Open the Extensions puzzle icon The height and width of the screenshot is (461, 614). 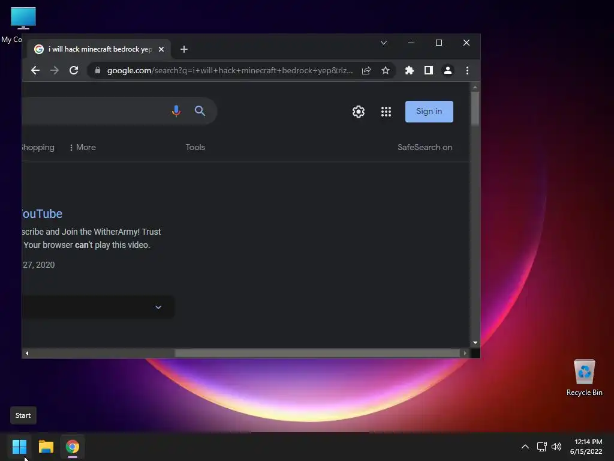tap(409, 71)
